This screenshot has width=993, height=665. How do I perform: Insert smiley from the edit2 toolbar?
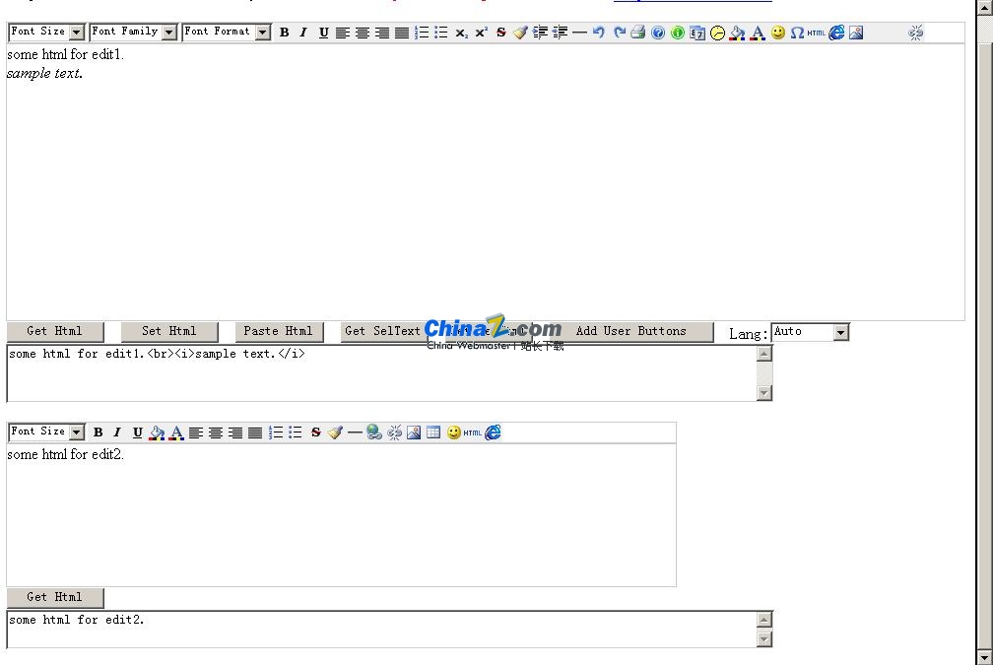(x=453, y=432)
